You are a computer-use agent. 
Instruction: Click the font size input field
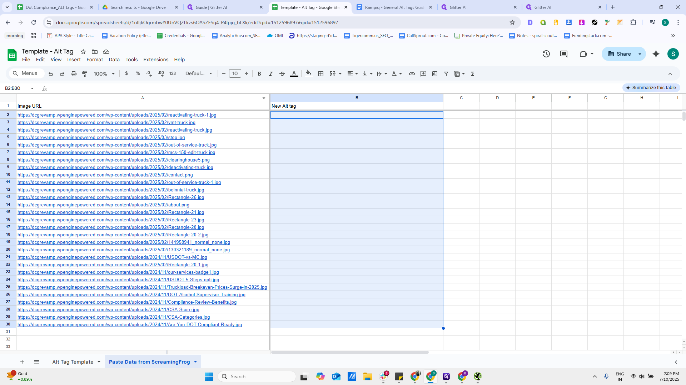235,74
